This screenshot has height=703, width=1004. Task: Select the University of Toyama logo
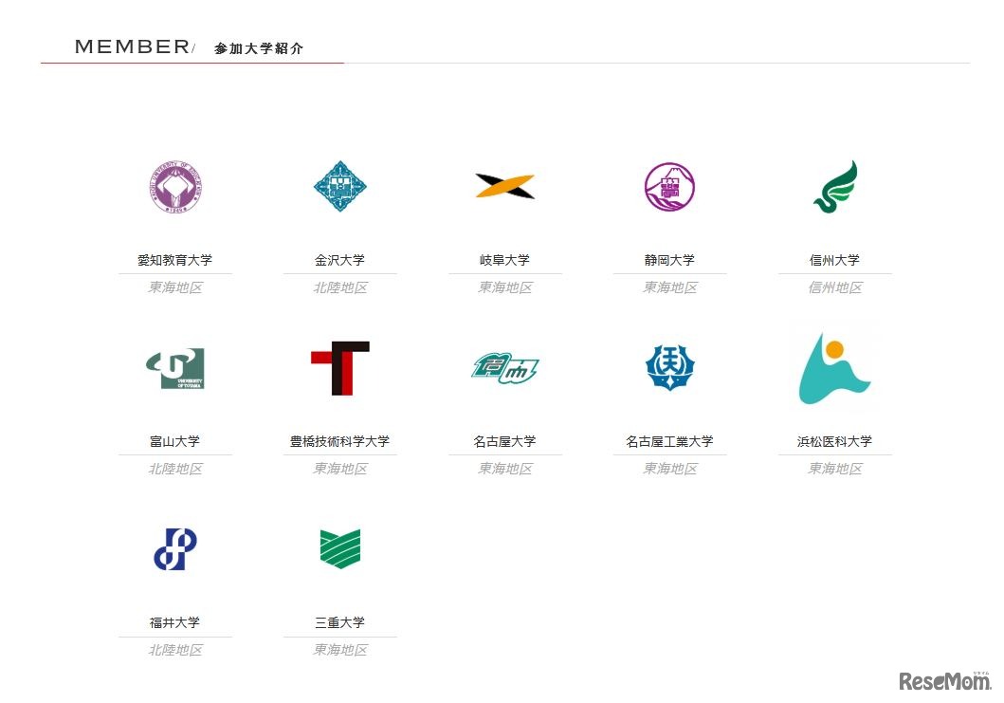pyautogui.click(x=175, y=367)
